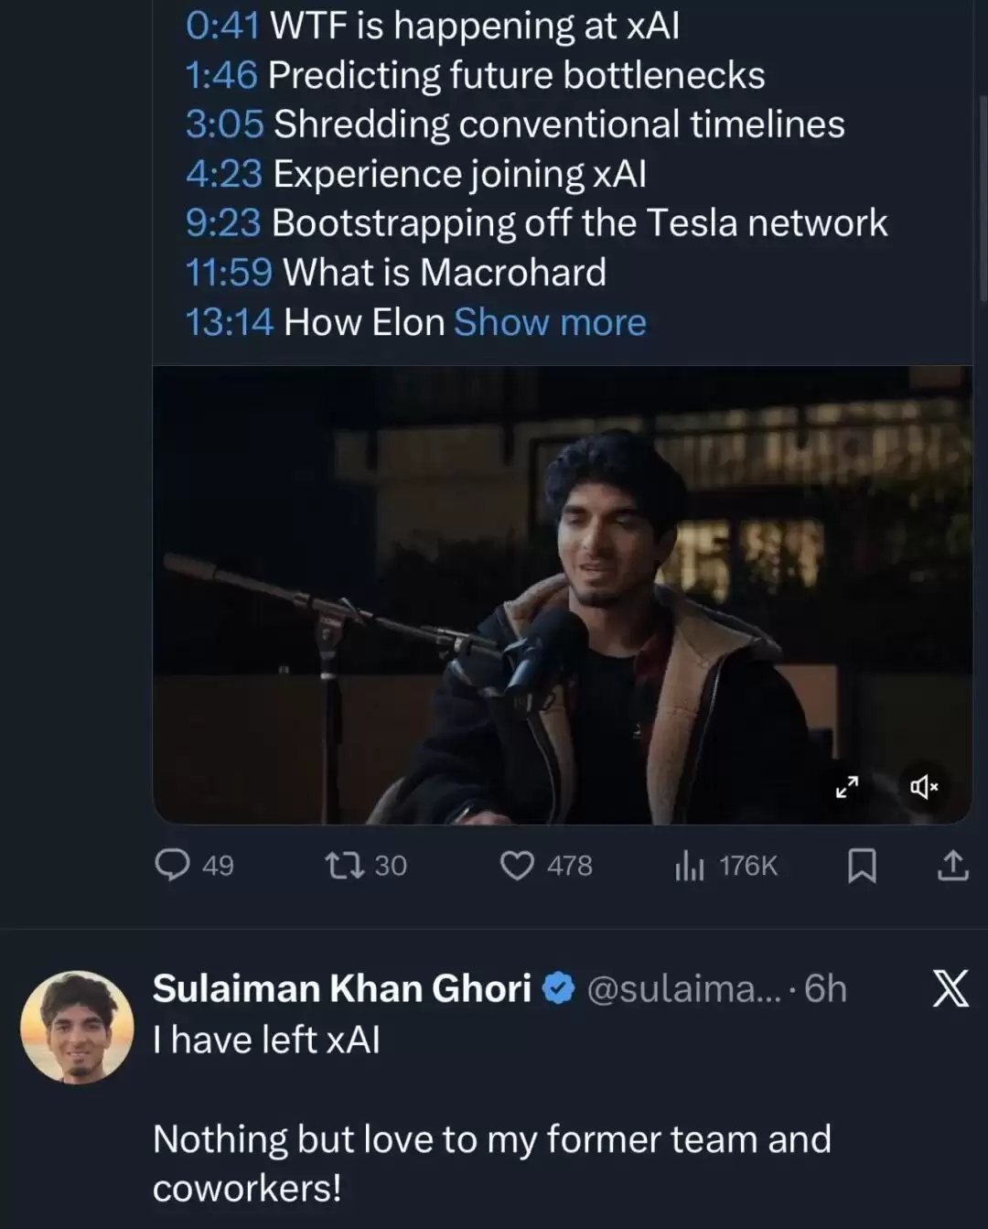This screenshot has width=988, height=1229.
Task: Jump to 0:41 timestamp
Action: [222, 26]
